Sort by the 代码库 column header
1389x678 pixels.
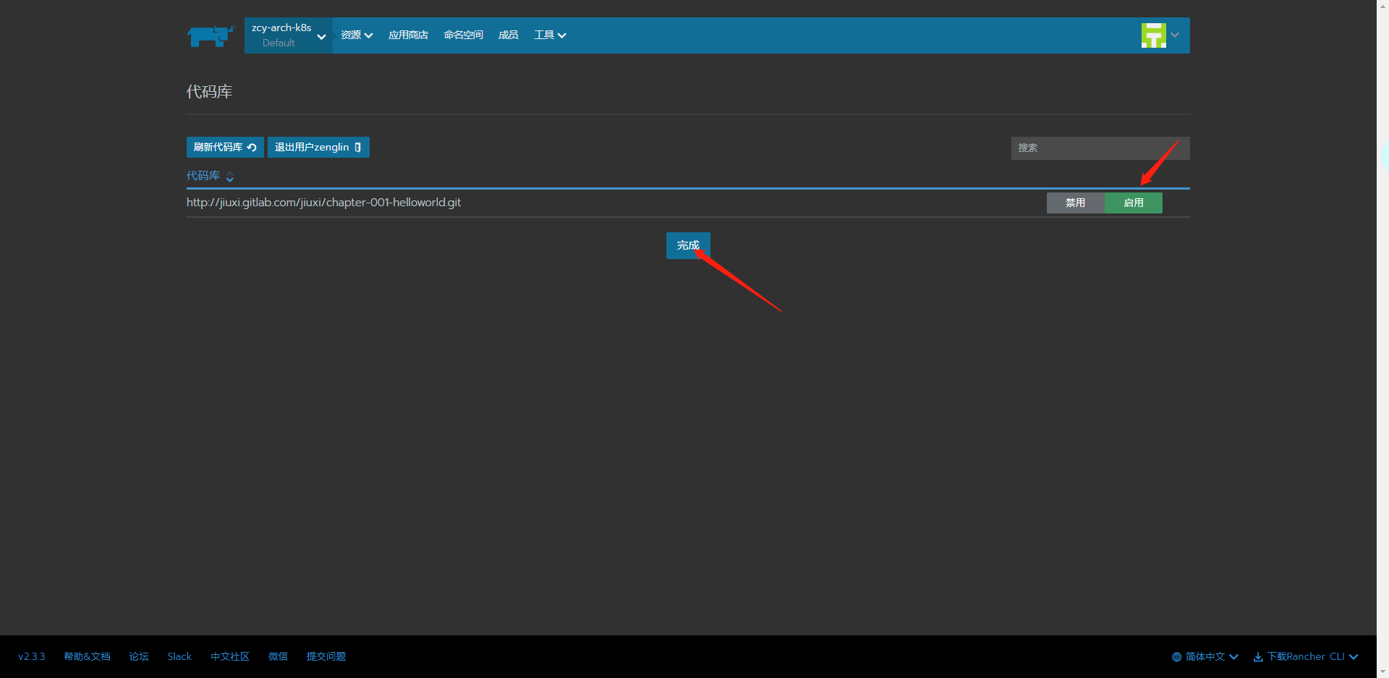pyautogui.click(x=210, y=176)
